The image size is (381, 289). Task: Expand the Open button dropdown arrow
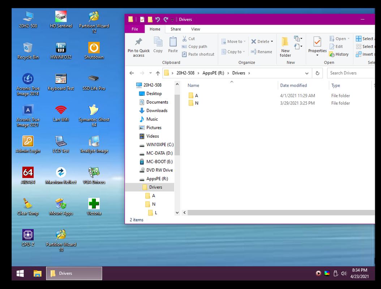coord(348,39)
